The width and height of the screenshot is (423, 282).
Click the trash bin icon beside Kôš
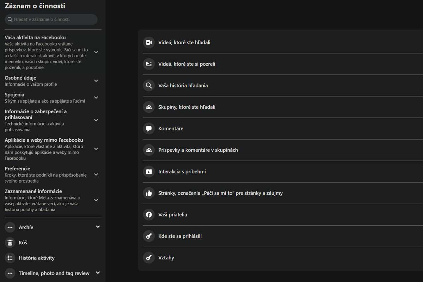coord(10,243)
